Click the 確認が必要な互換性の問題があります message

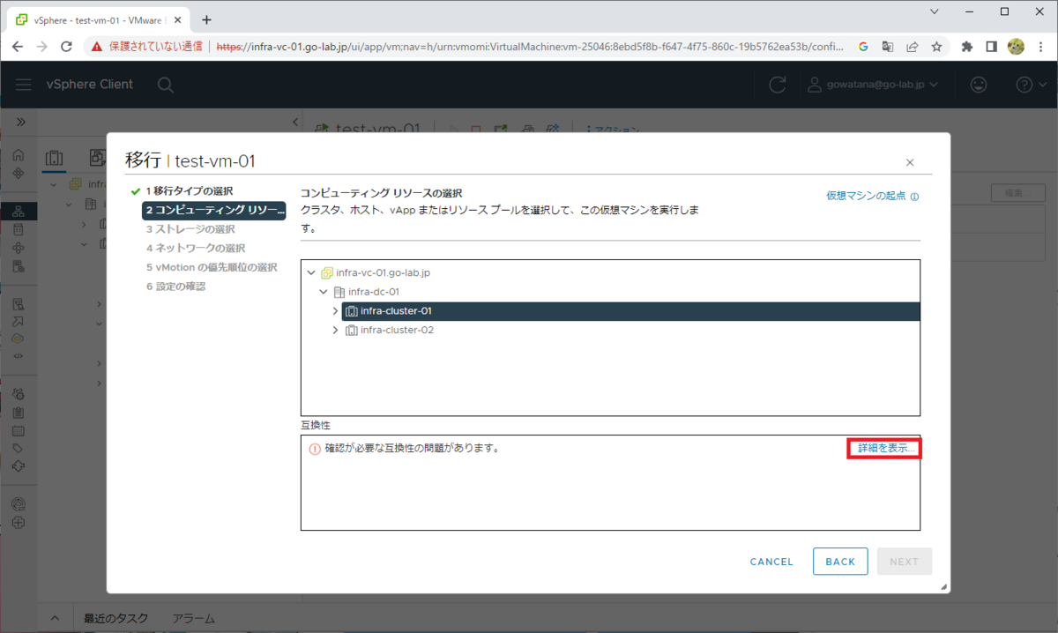click(x=413, y=448)
